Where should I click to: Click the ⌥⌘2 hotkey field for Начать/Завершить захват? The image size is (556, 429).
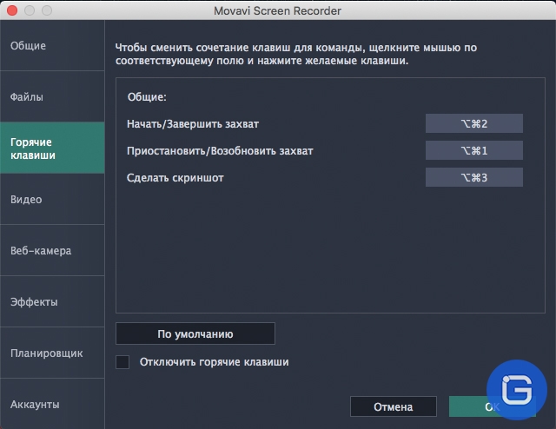474,123
